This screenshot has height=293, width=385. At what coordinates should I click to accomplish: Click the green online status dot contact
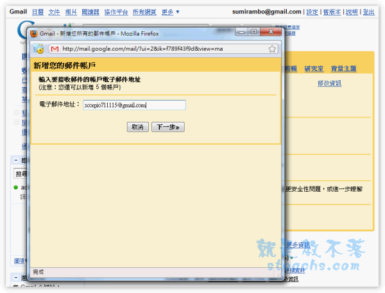(x=16, y=187)
